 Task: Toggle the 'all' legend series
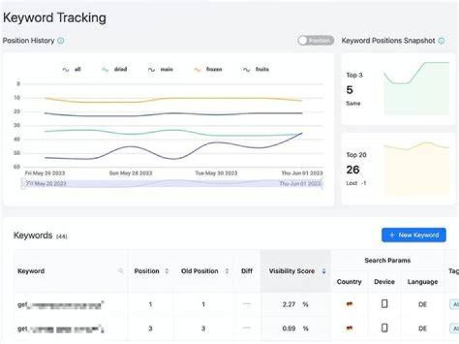(x=71, y=70)
